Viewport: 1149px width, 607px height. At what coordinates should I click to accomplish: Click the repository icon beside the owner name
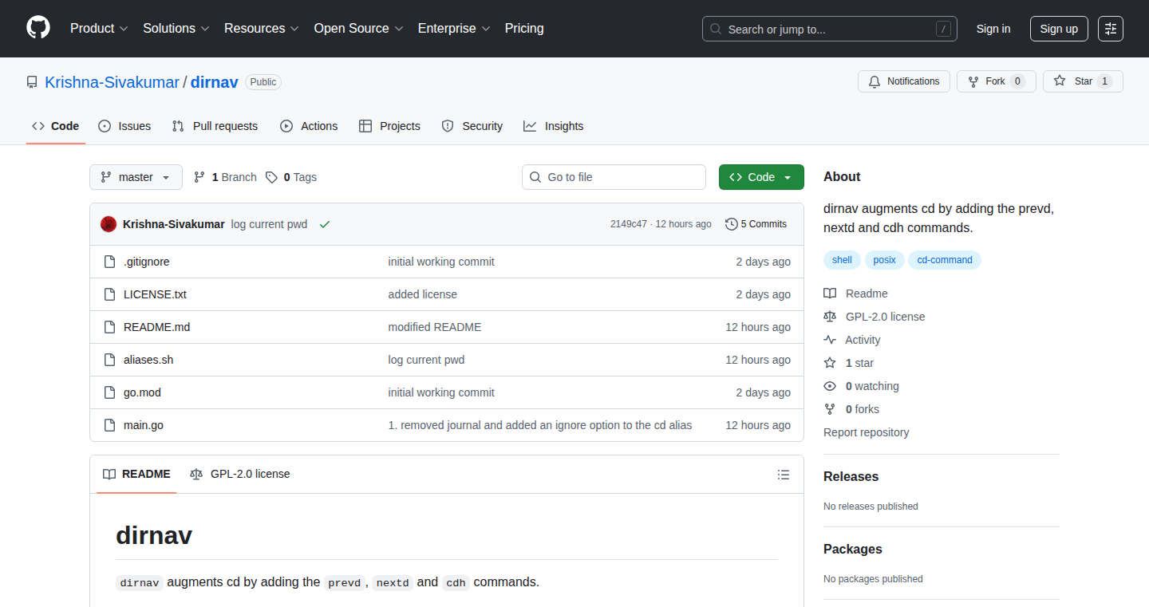click(32, 82)
